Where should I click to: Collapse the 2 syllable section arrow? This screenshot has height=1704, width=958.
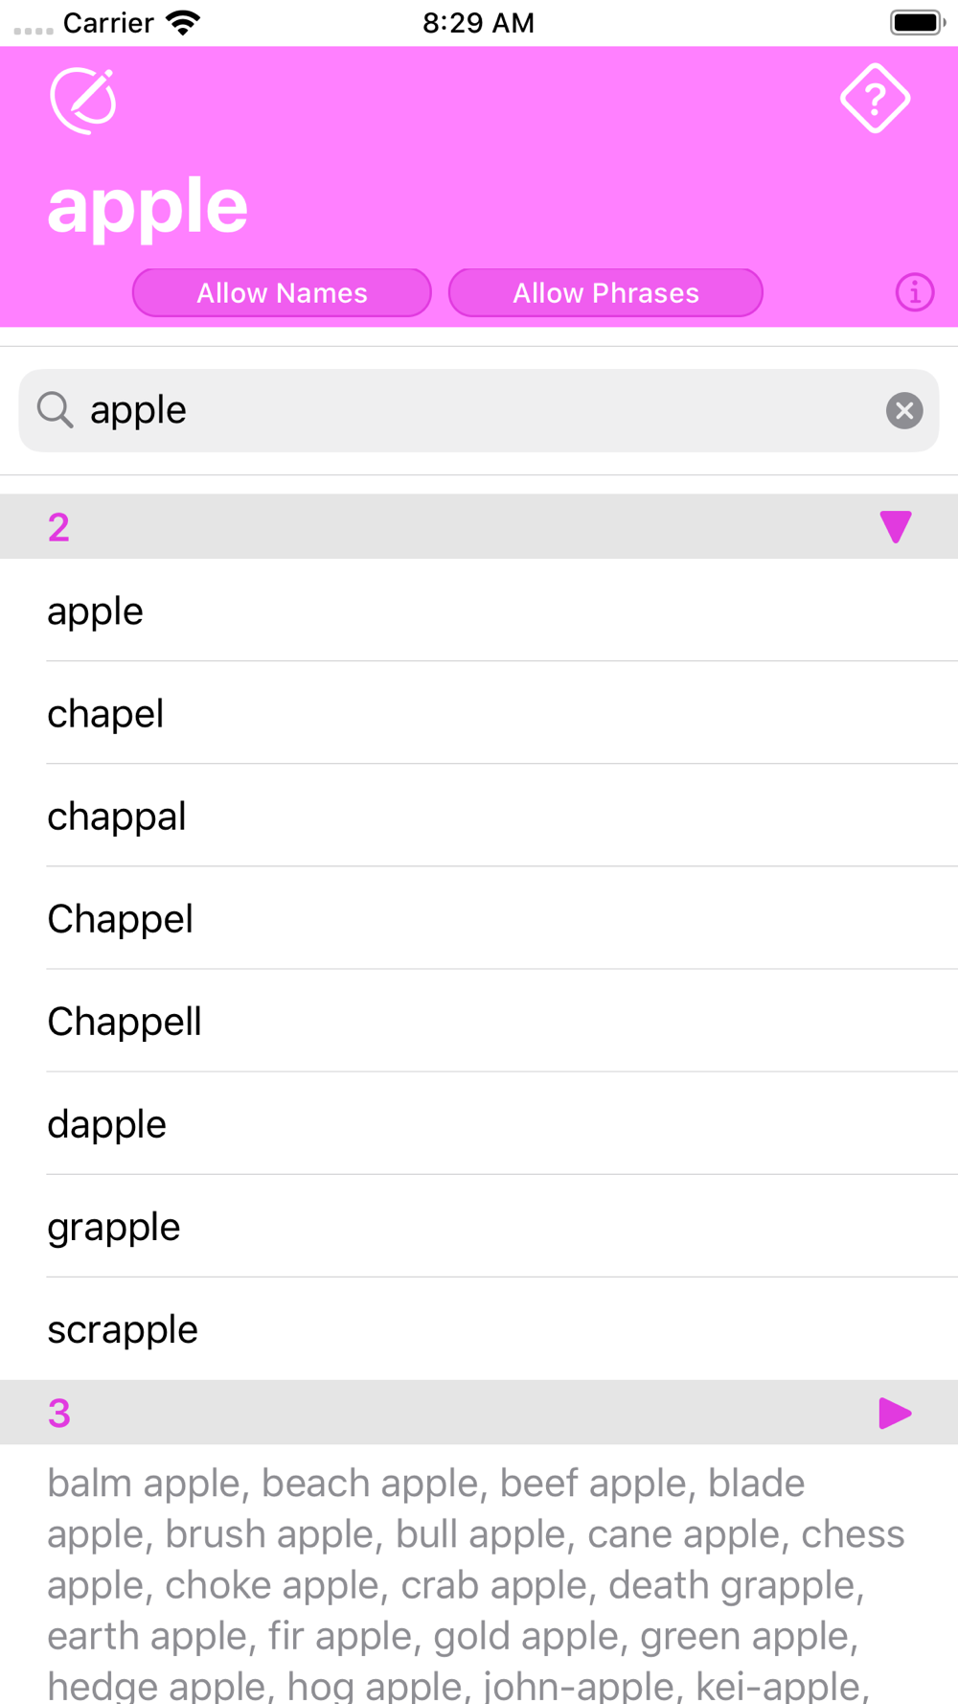[x=895, y=527]
